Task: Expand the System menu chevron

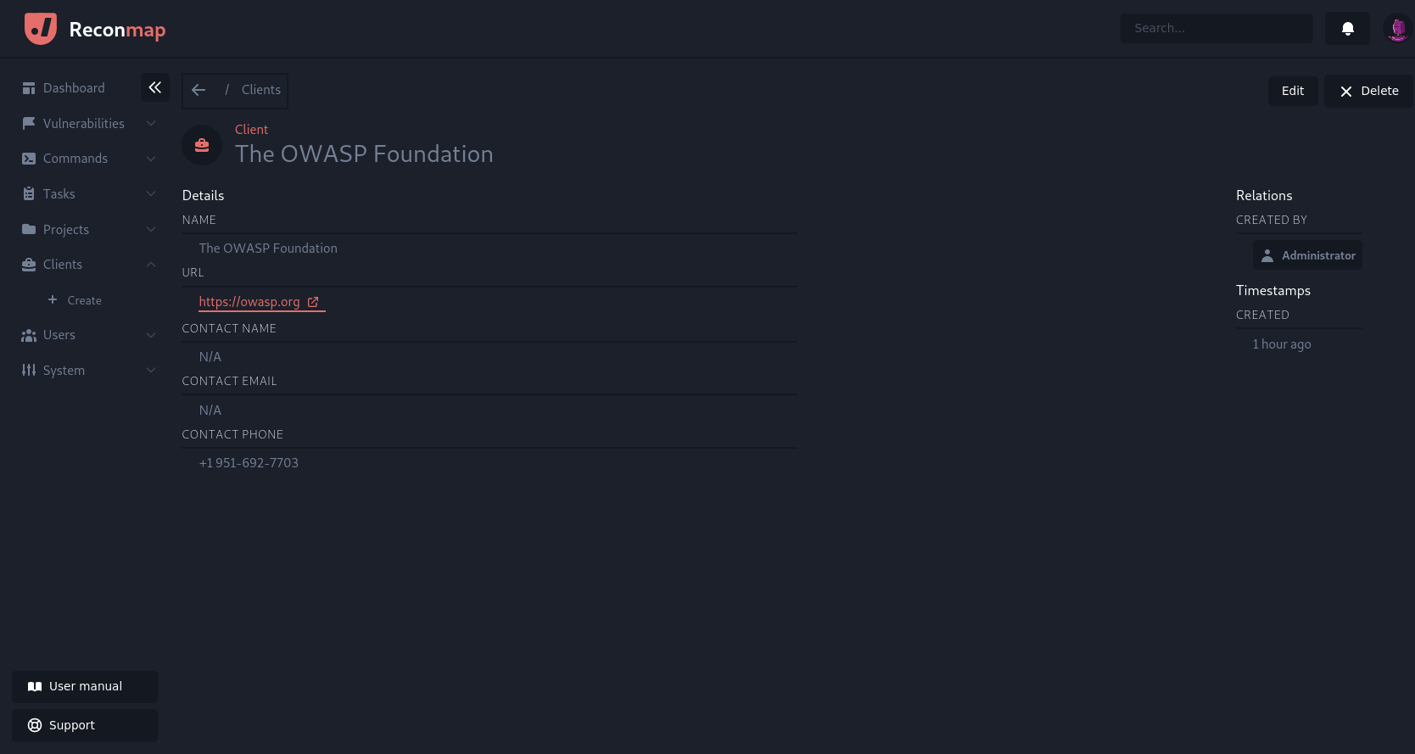Action: click(151, 371)
